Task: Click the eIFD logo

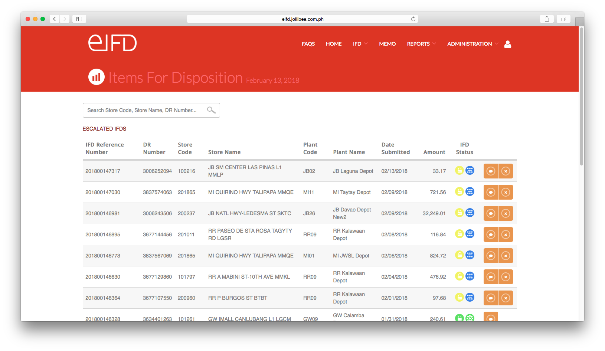Action: [x=112, y=43]
